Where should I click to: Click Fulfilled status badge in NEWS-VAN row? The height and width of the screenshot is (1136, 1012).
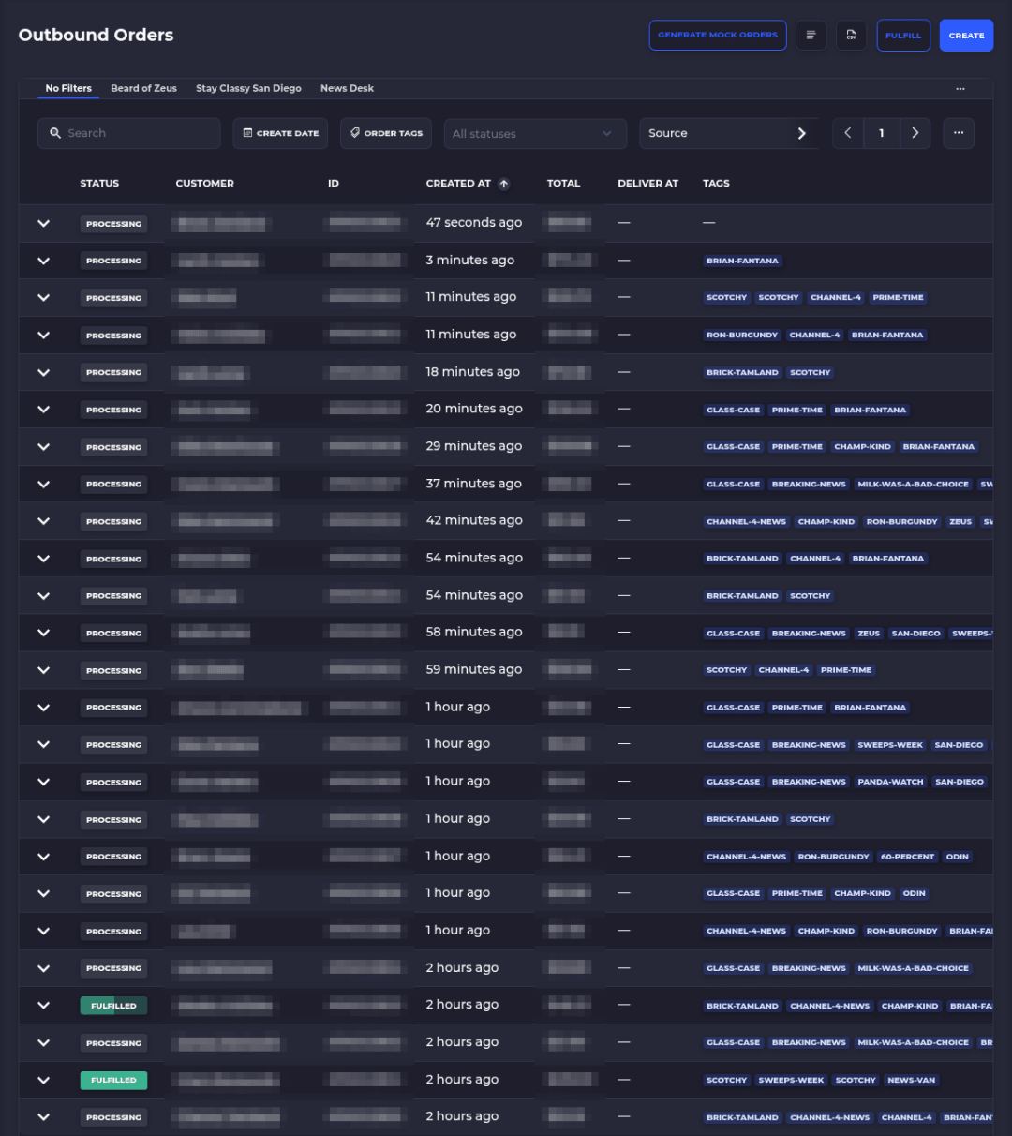(113, 1080)
